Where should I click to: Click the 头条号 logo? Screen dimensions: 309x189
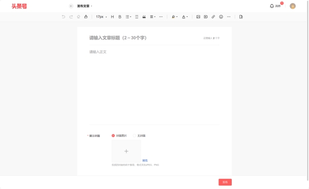click(x=19, y=6)
